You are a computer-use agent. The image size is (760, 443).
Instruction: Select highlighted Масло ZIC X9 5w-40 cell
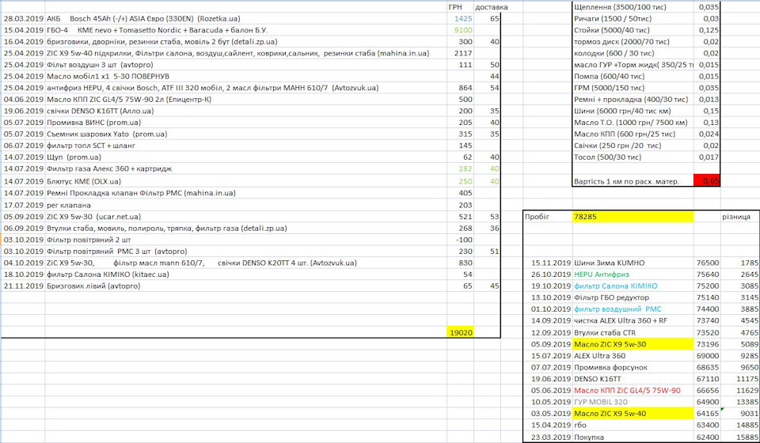coord(633,414)
